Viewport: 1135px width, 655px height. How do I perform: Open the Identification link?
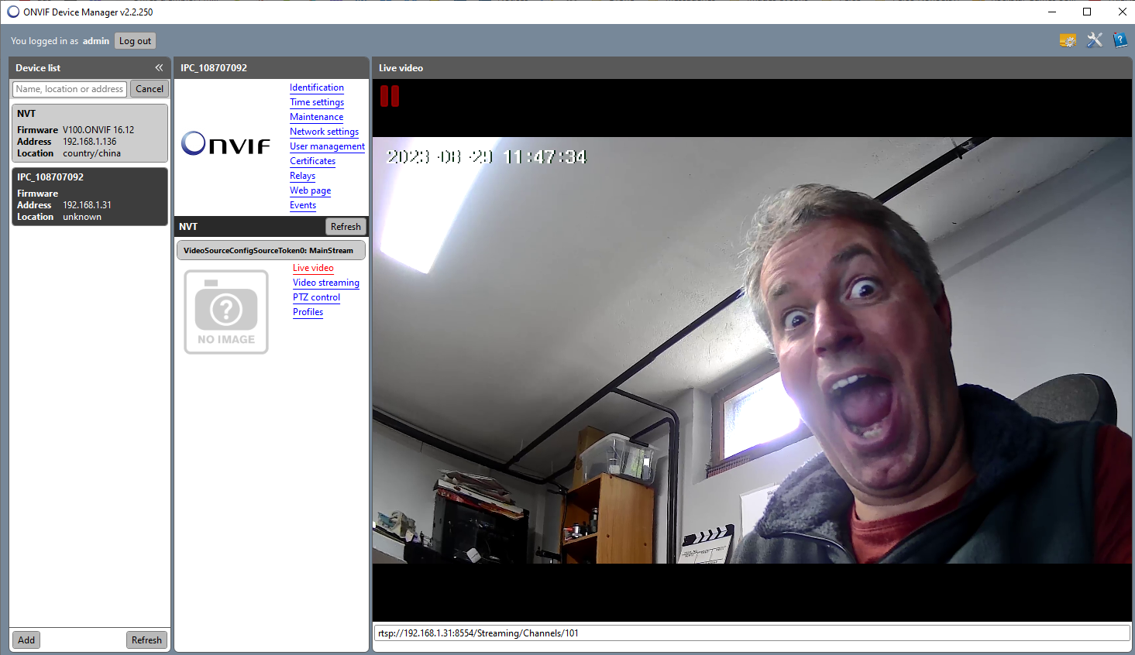pyautogui.click(x=316, y=87)
